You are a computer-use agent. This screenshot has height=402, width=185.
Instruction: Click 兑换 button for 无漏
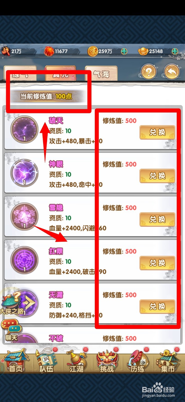click(x=157, y=307)
